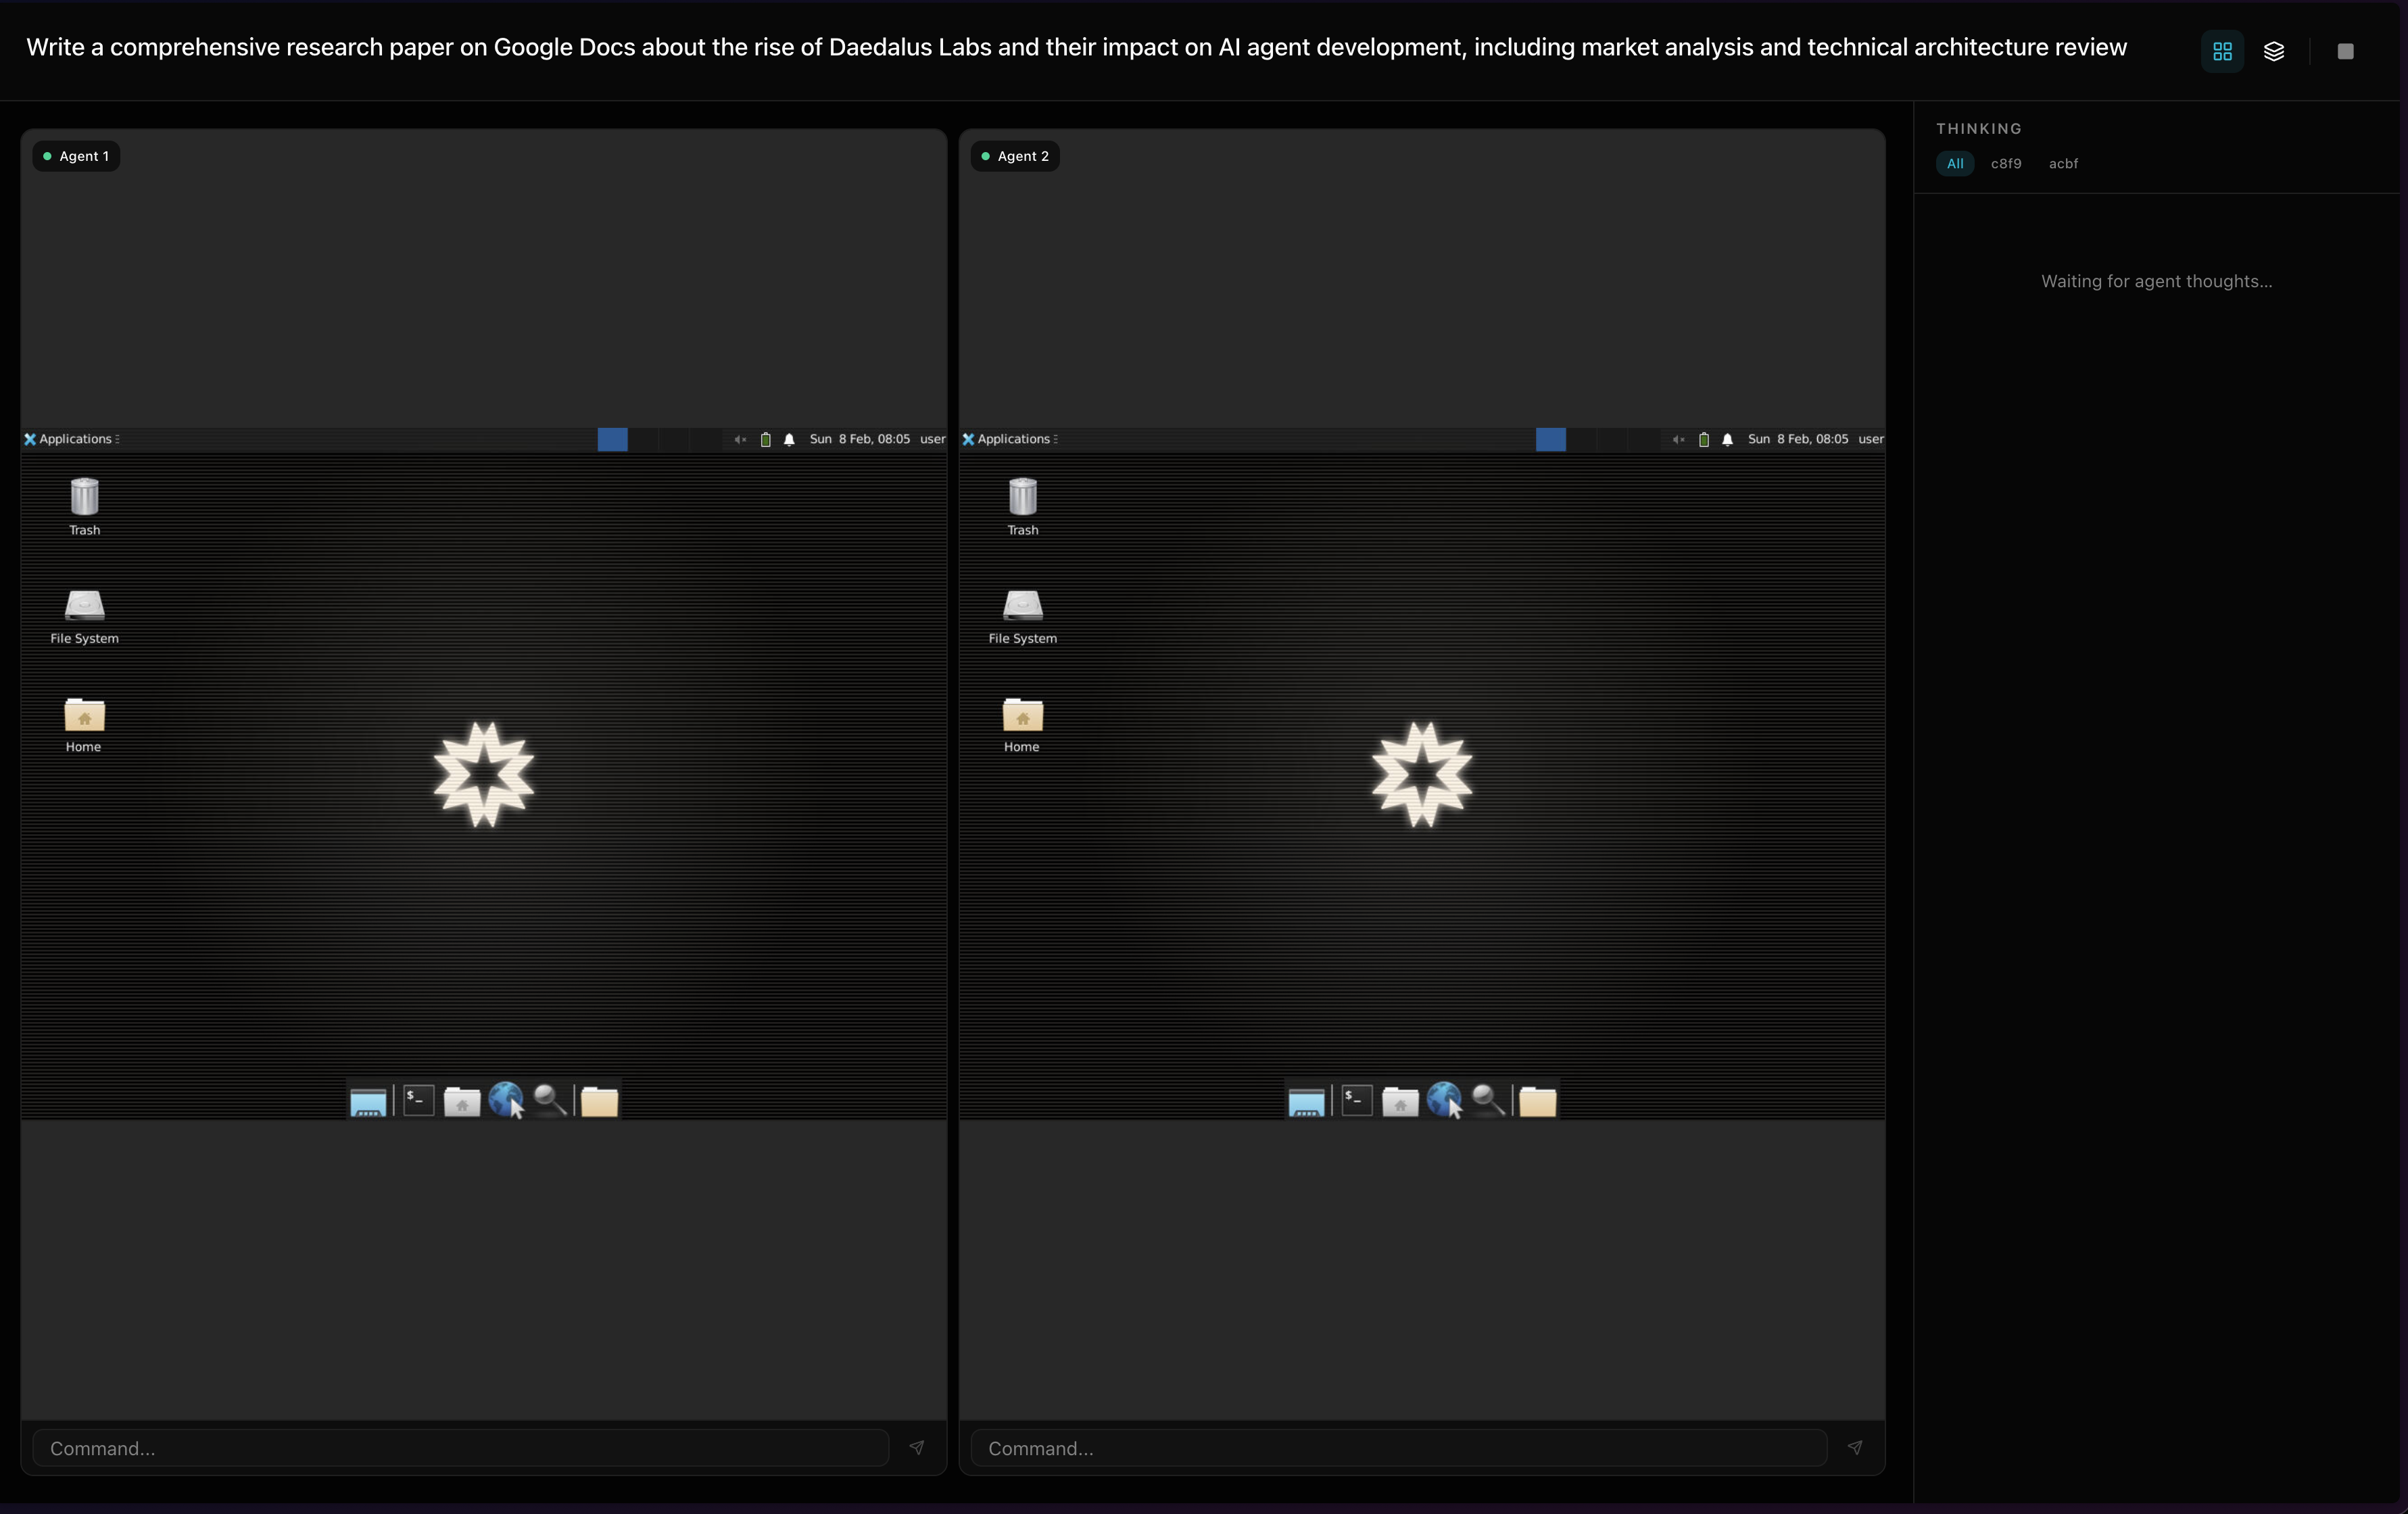
Task: Switch to the grid view icon
Action: (x=2222, y=51)
